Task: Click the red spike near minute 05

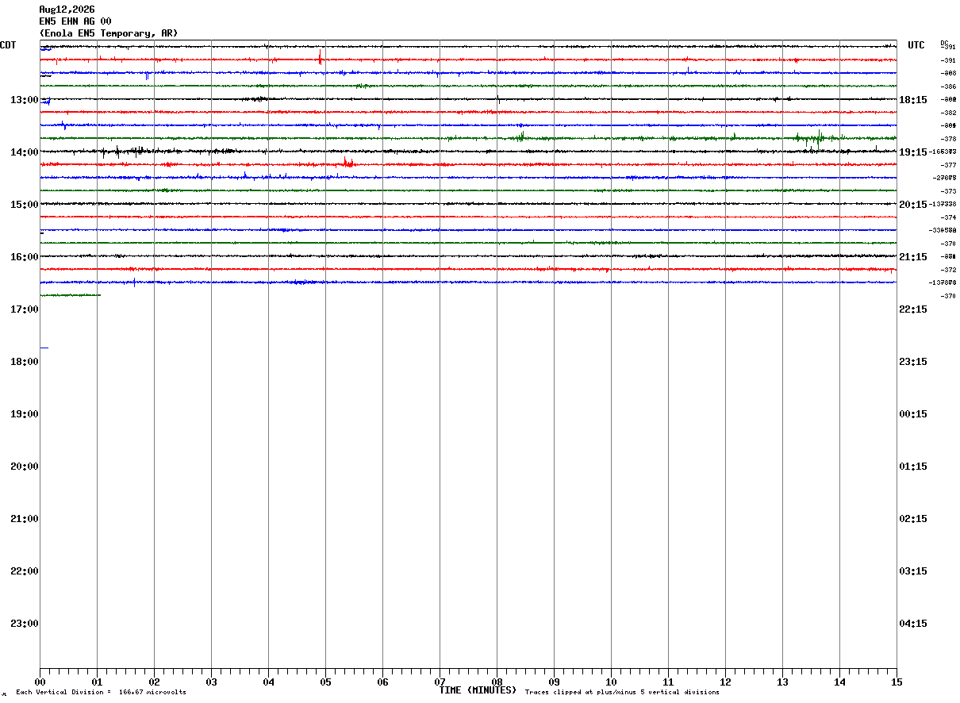Action: point(320,57)
